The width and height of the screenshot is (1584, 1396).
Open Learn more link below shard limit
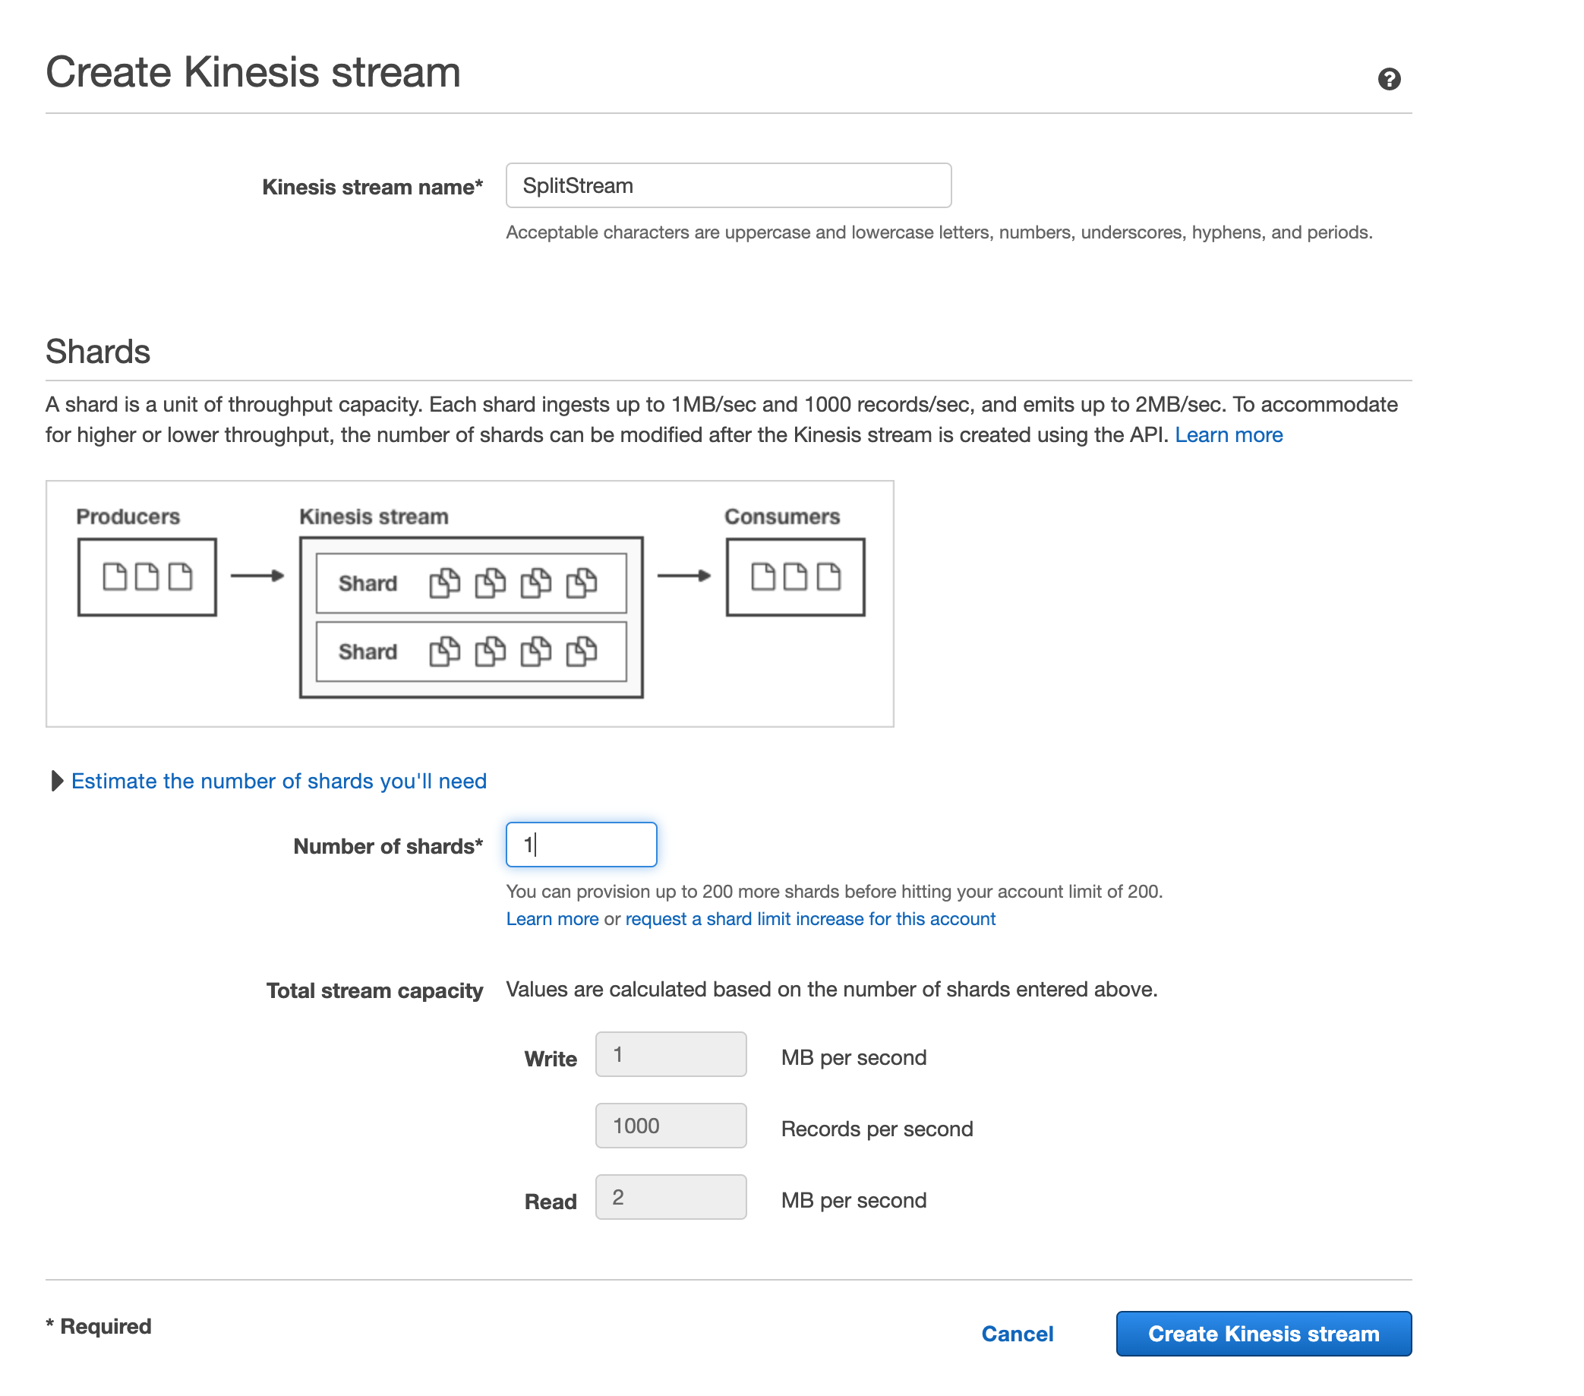tap(552, 918)
